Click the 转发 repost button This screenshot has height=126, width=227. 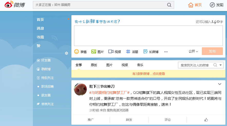click(x=129, y=120)
